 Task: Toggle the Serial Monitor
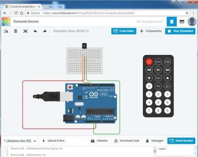181,141
